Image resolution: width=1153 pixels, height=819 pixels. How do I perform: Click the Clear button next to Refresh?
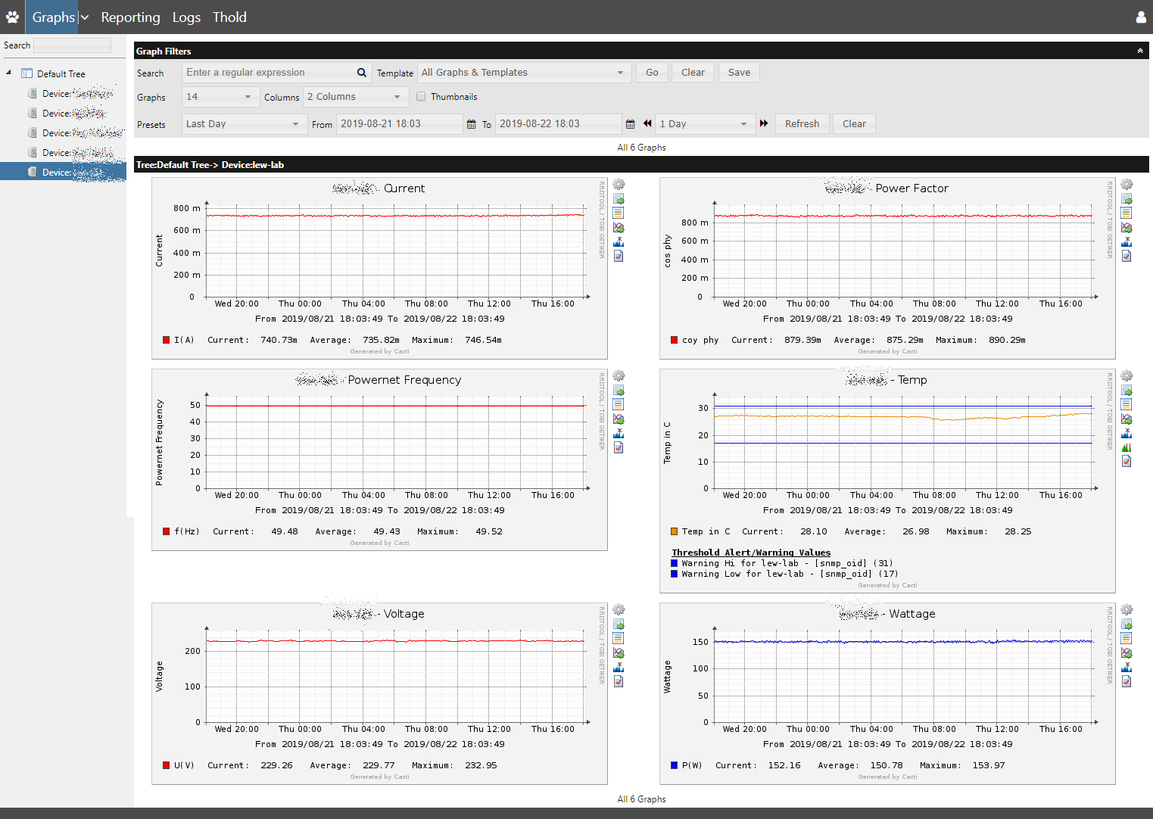[854, 124]
